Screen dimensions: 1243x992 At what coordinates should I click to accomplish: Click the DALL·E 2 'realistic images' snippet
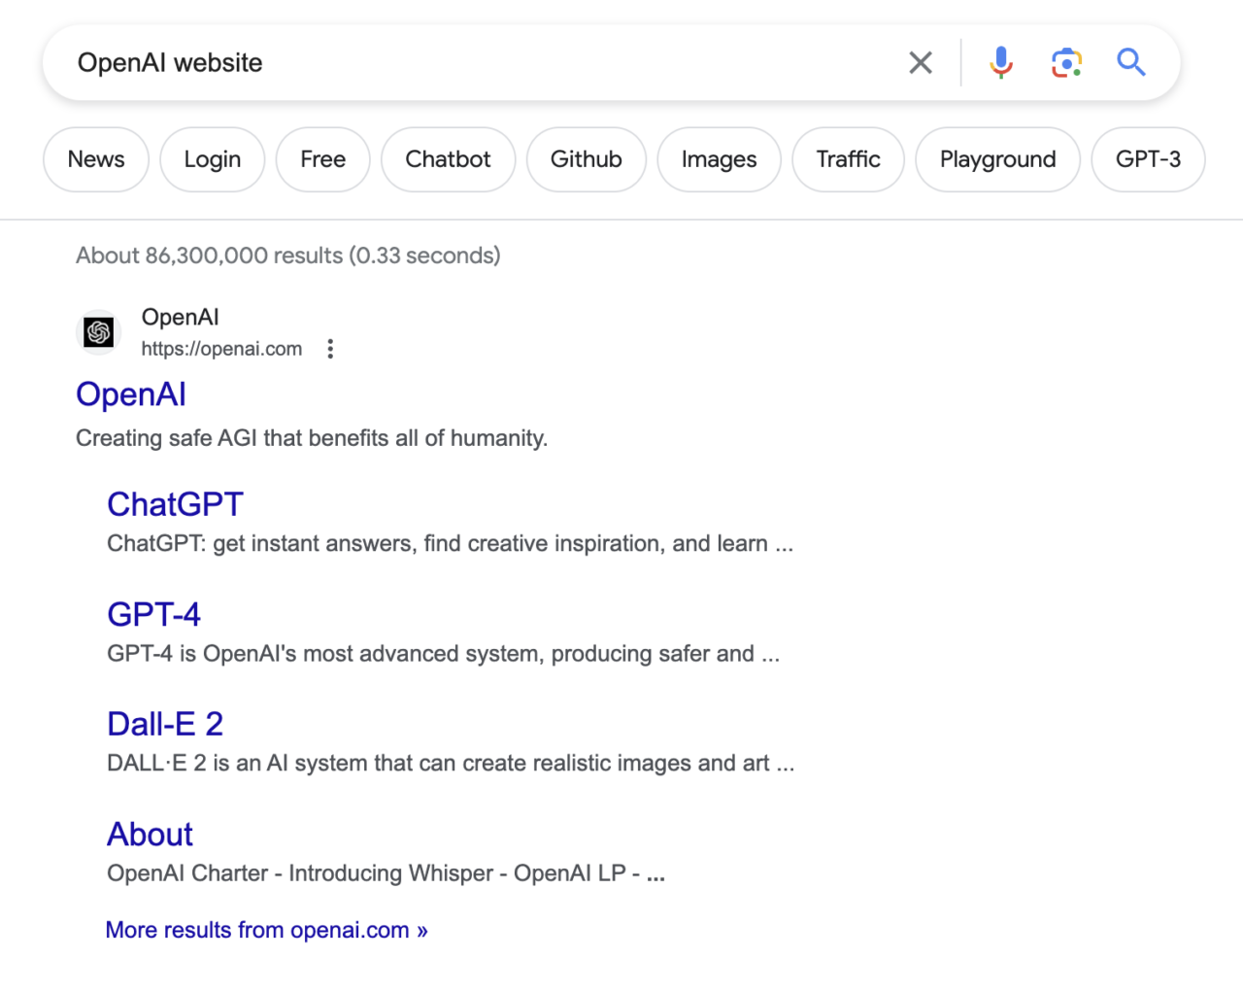(451, 764)
